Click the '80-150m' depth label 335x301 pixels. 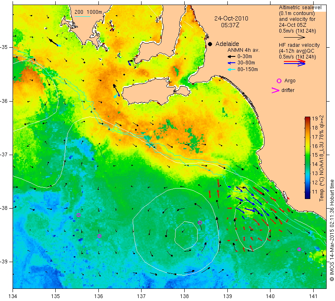pyautogui.click(x=247, y=69)
